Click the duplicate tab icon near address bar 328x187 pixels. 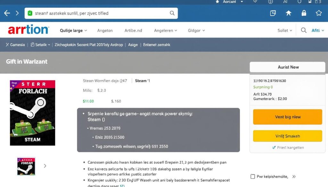(x=273, y=13)
